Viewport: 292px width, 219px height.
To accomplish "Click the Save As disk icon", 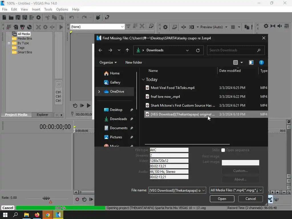I will click(25, 17).
